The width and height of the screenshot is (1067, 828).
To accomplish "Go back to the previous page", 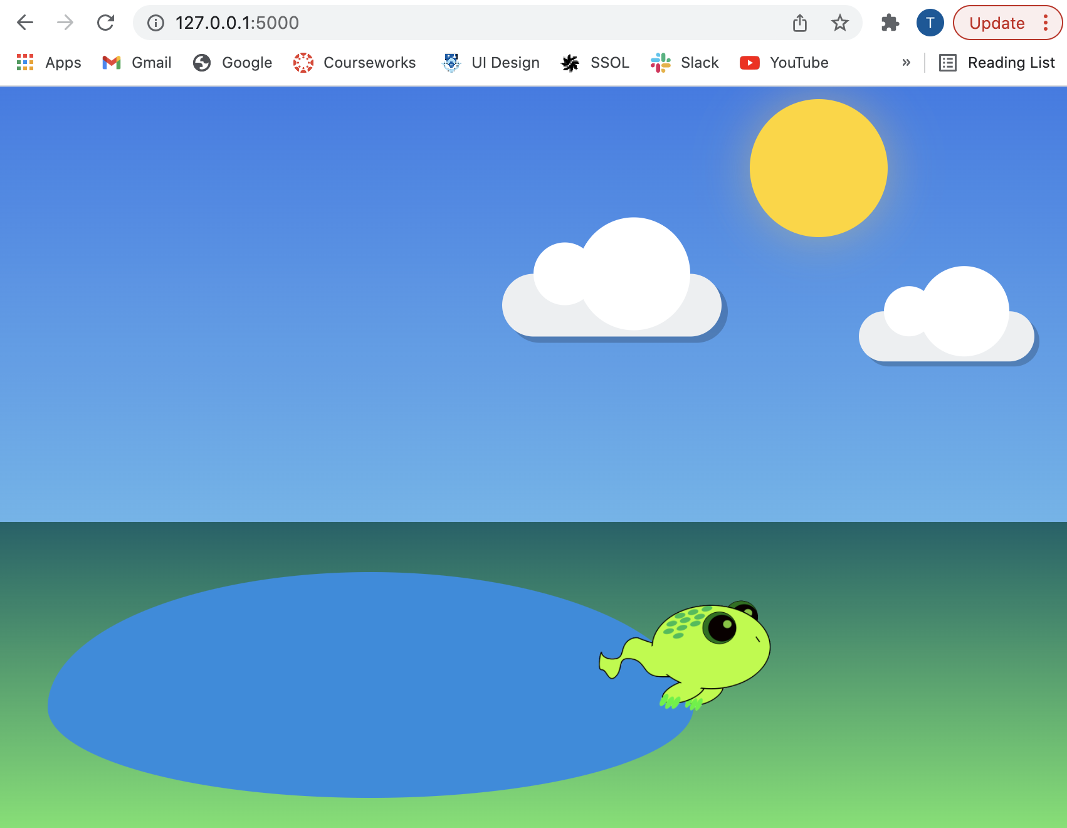I will 25,23.
